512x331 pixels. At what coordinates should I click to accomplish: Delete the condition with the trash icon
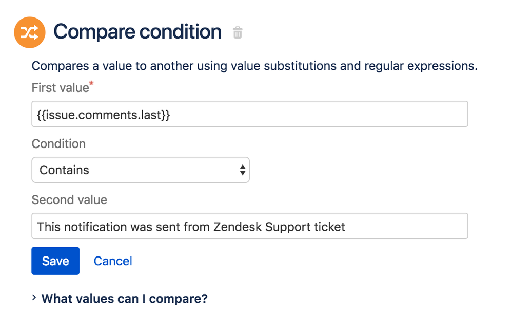tap(237, 33)
